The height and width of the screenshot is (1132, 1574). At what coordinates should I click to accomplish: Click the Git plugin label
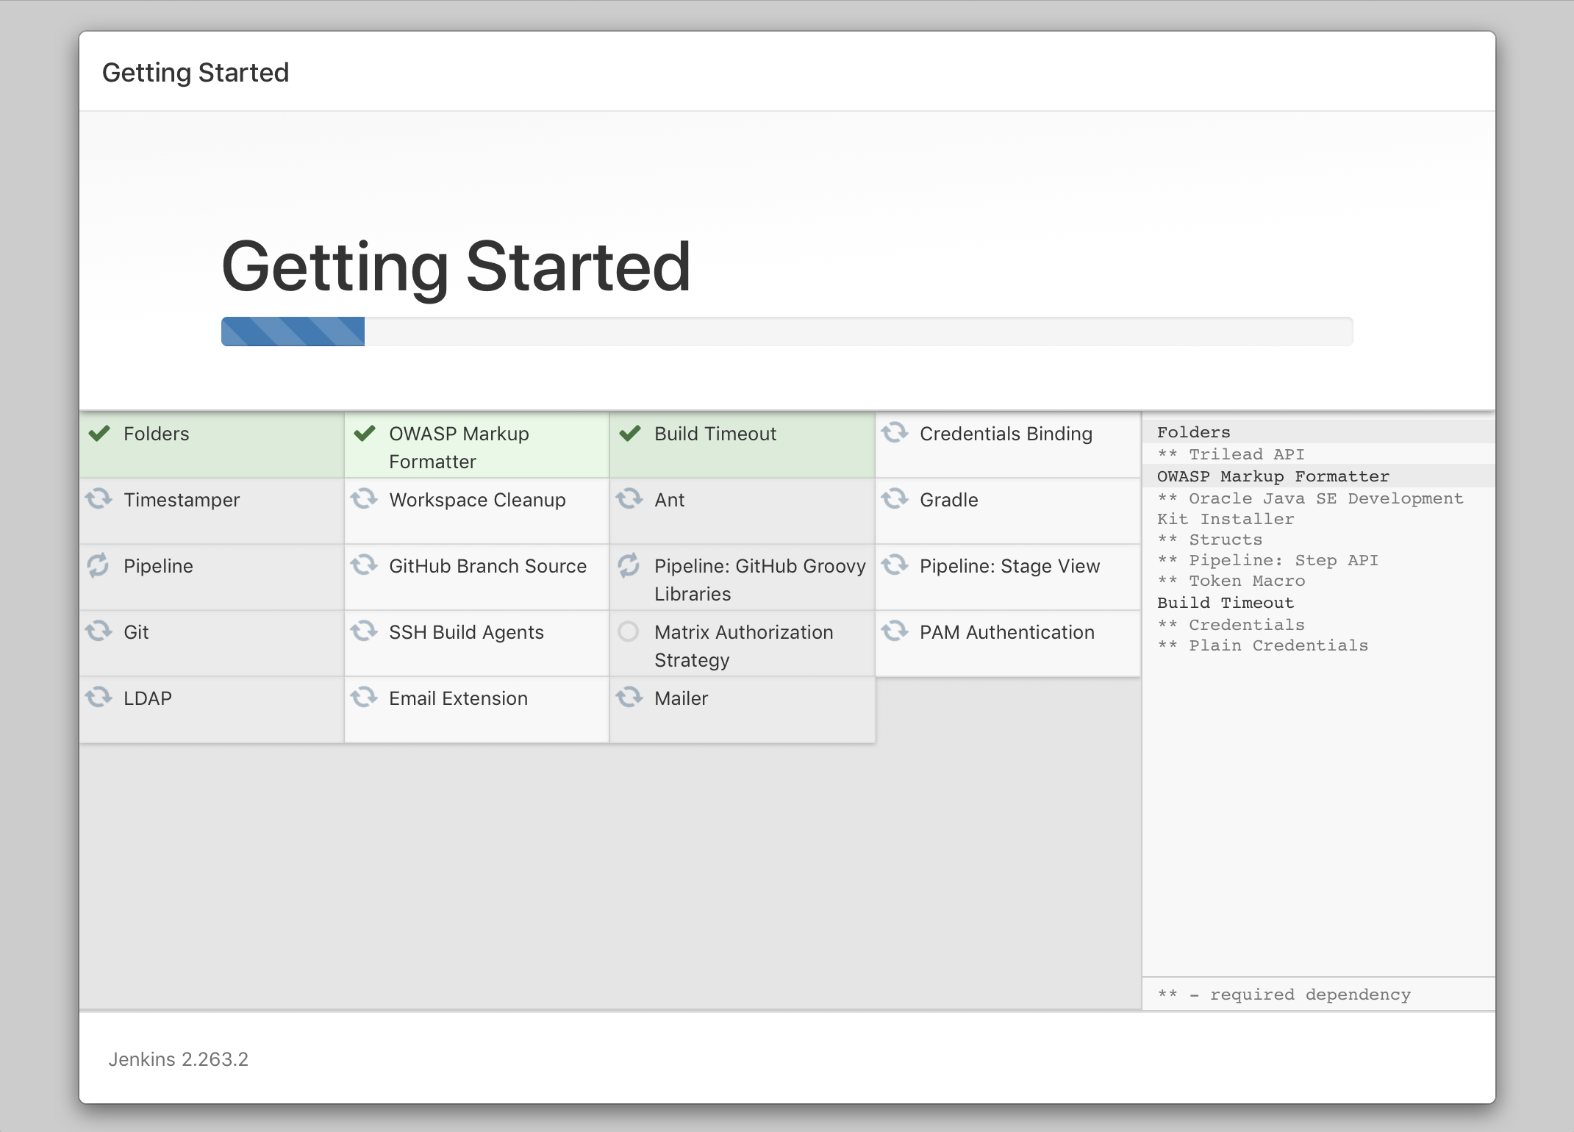click(136, 632)
